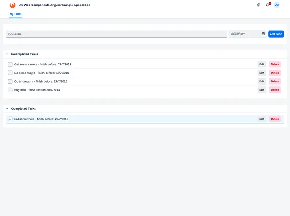Open the JD user avatar

277,5
